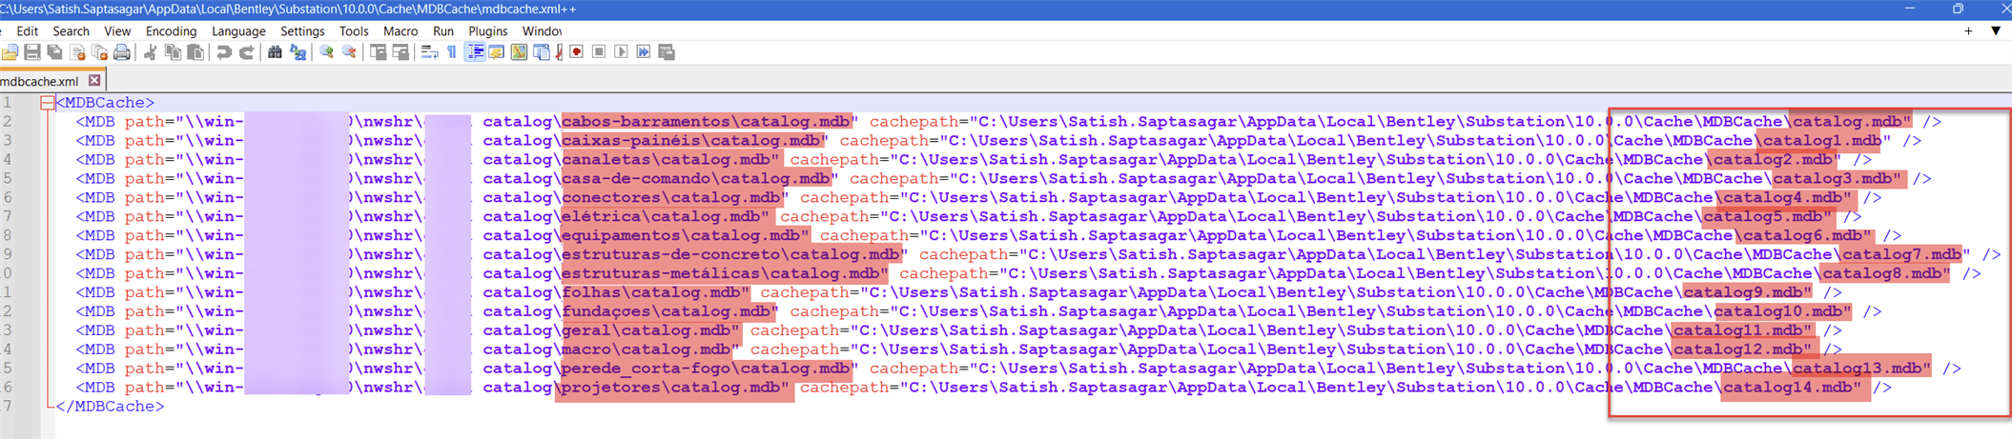Click the Cut scissors icon
Viewport: 2012px width, 439px height.
[150, 52]
